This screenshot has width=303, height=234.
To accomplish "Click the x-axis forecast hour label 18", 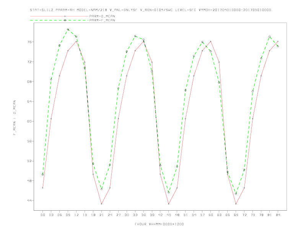I will pyautogui.click(x=93, y=215).
